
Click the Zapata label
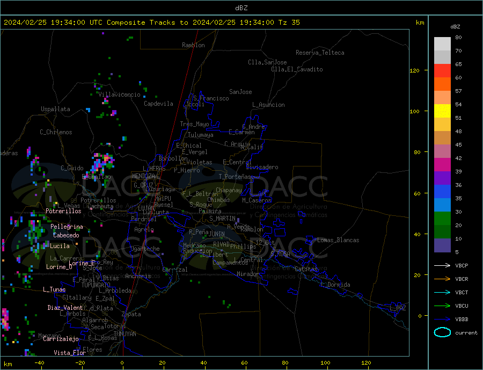point(131,314)
